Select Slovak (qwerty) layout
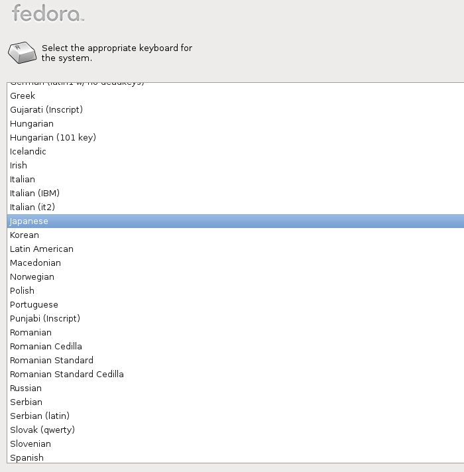Image resolution: width=464 pixels, height=472 pixels. point(235,430)
